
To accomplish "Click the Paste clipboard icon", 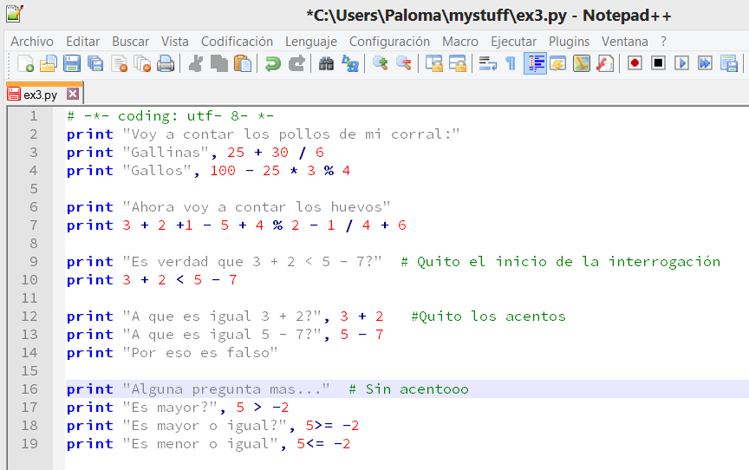I will [x=244, y=63].
